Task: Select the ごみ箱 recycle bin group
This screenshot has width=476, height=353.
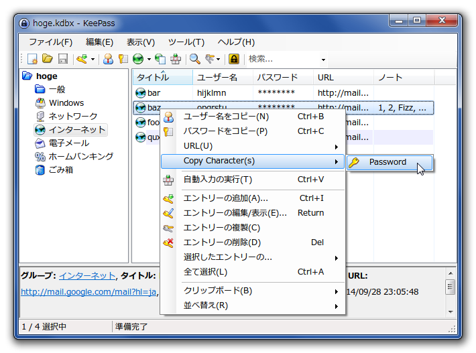Action: (x=54, y=169)
